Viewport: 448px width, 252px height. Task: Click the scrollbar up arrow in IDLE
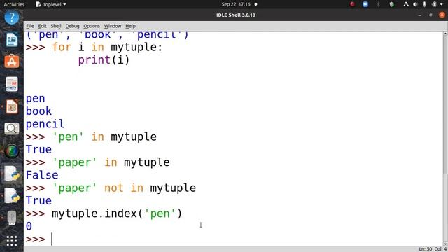point(445,34)
